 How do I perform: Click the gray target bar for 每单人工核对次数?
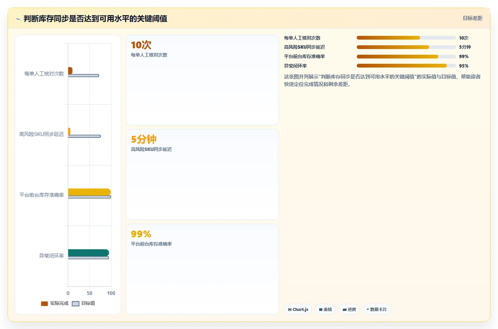pos(84,75)
